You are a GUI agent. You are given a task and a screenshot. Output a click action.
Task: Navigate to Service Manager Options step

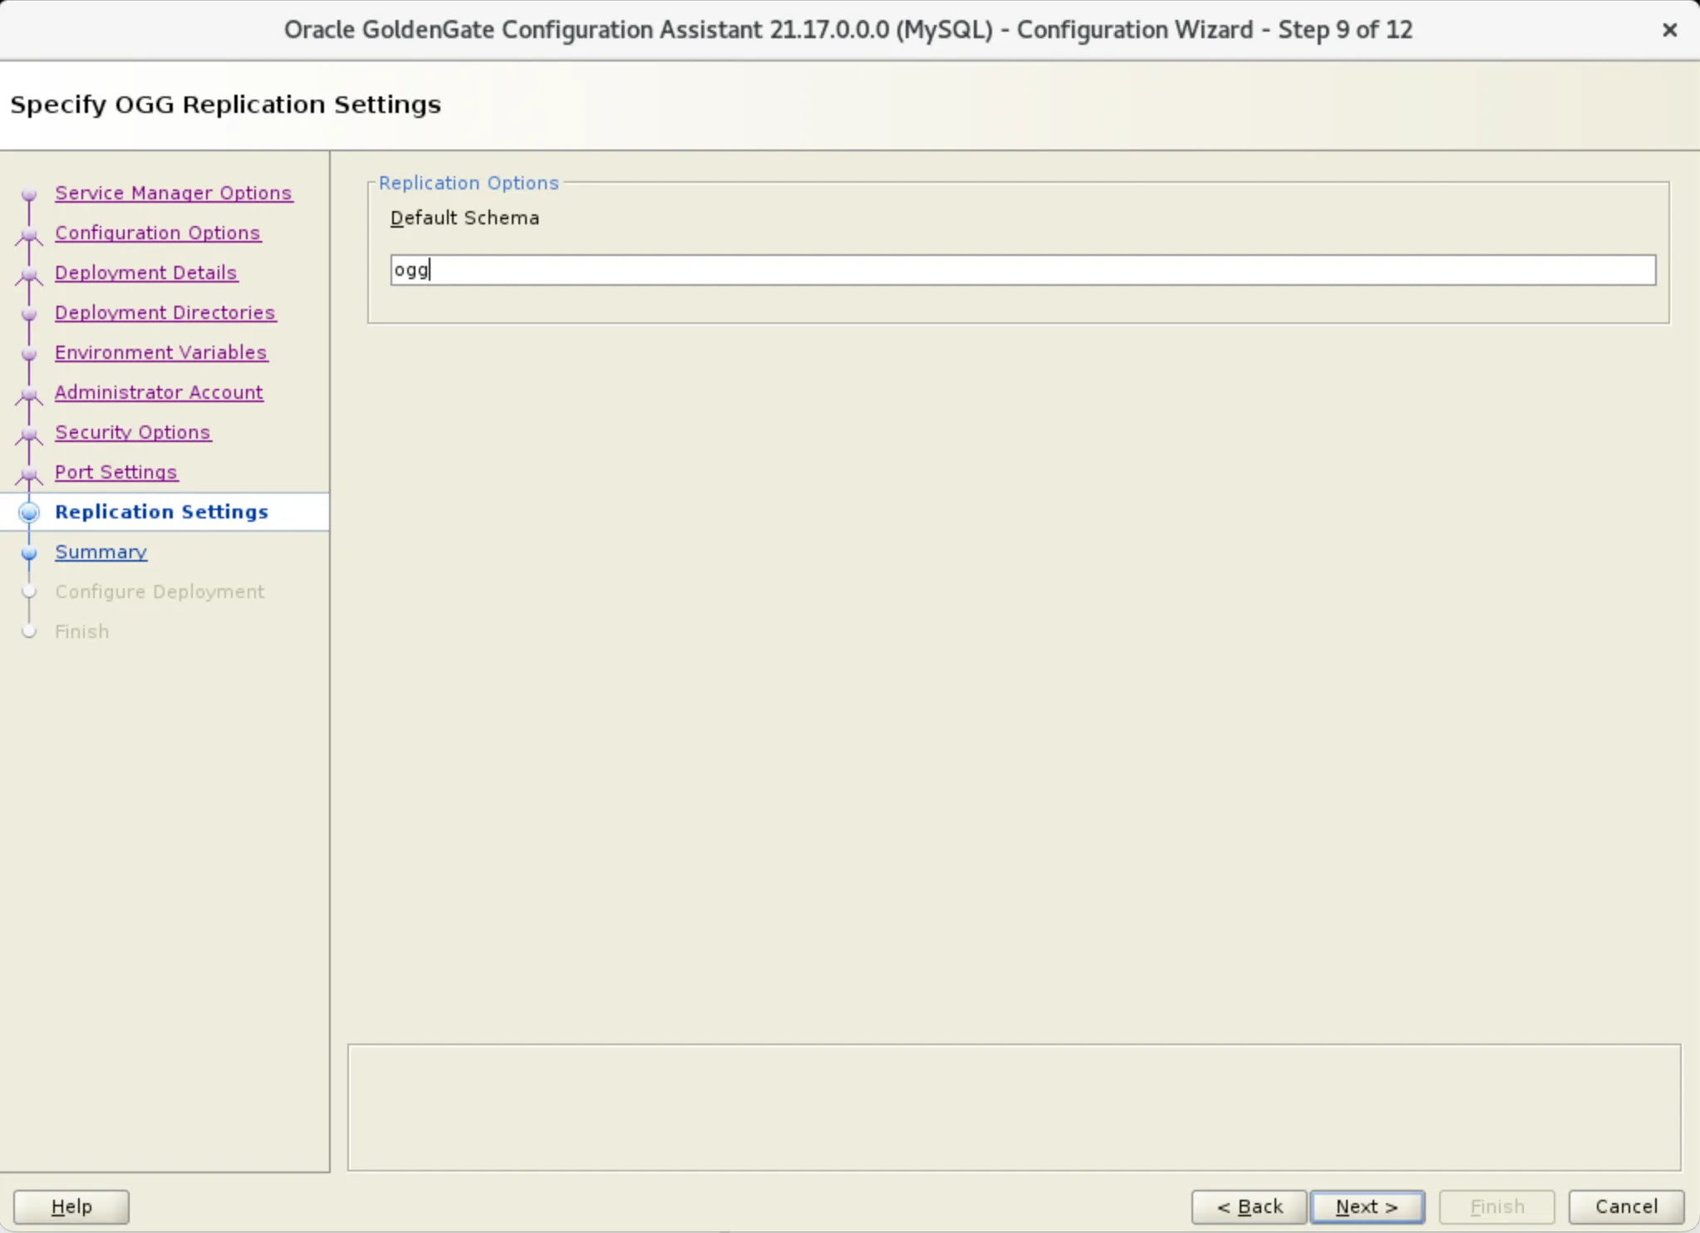[174, 192]
